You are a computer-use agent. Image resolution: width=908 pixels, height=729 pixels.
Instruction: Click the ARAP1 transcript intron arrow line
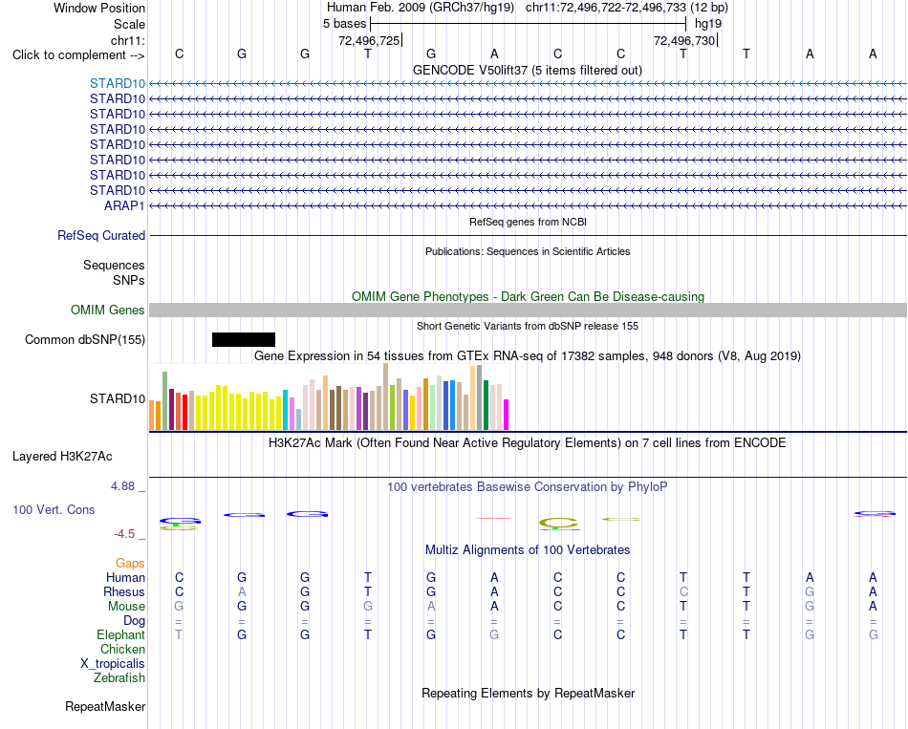tap(529, 205)
